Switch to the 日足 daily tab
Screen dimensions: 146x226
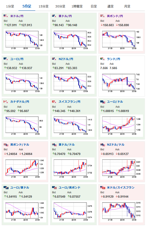94,6
